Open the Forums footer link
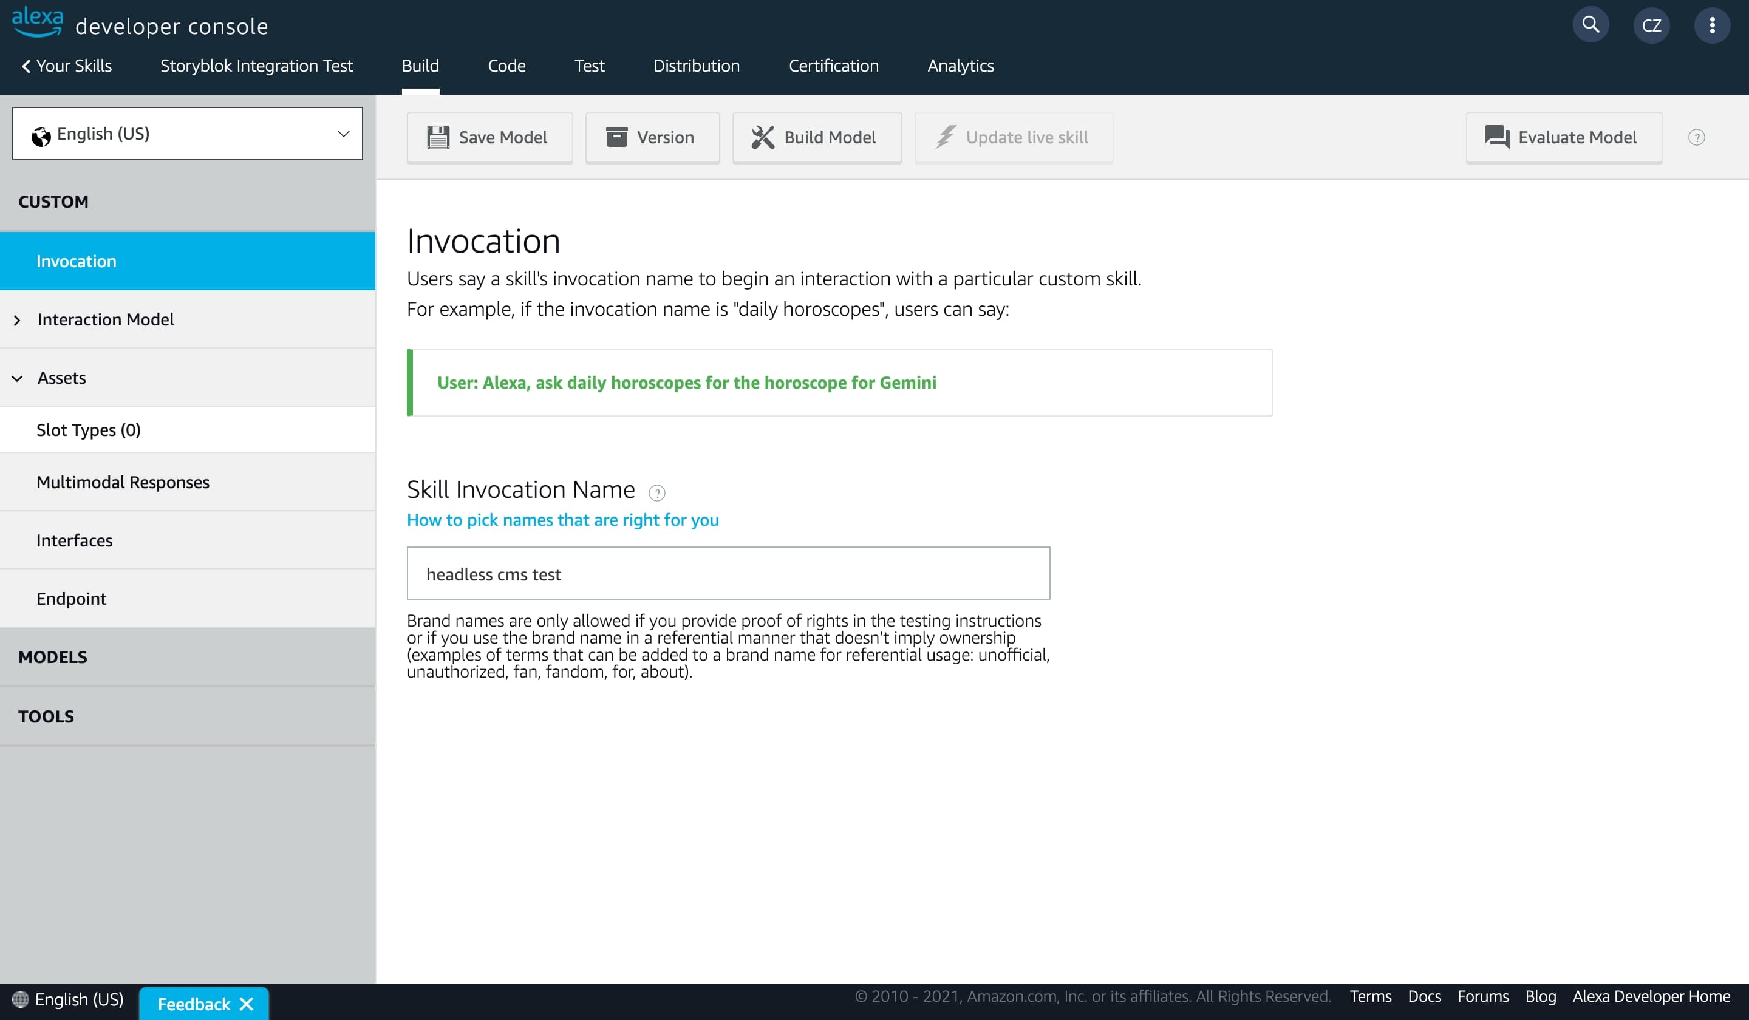 pyautogui.click(x=1482, y=996)
